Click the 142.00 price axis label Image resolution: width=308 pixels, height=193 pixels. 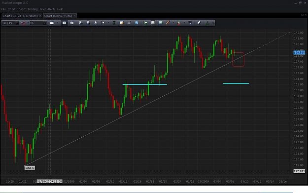299,33
